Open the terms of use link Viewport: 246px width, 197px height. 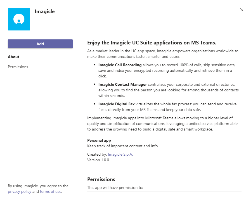point(50,191)
